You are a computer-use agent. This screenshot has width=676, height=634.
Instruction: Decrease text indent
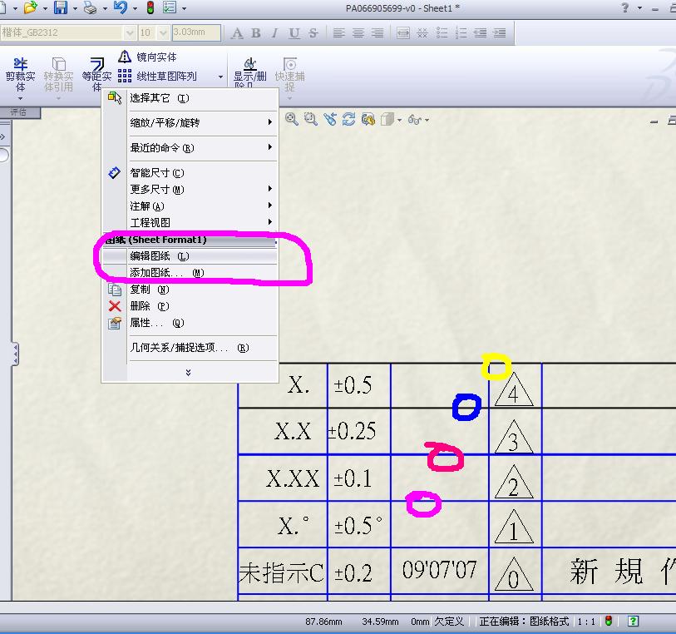click(x=480, y=32)
